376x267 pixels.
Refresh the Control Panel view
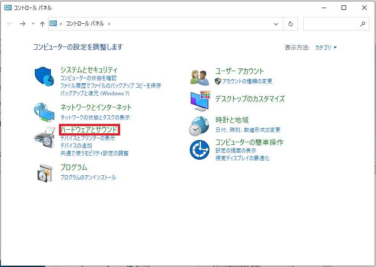pyautogui.click(x=290, y=24)
